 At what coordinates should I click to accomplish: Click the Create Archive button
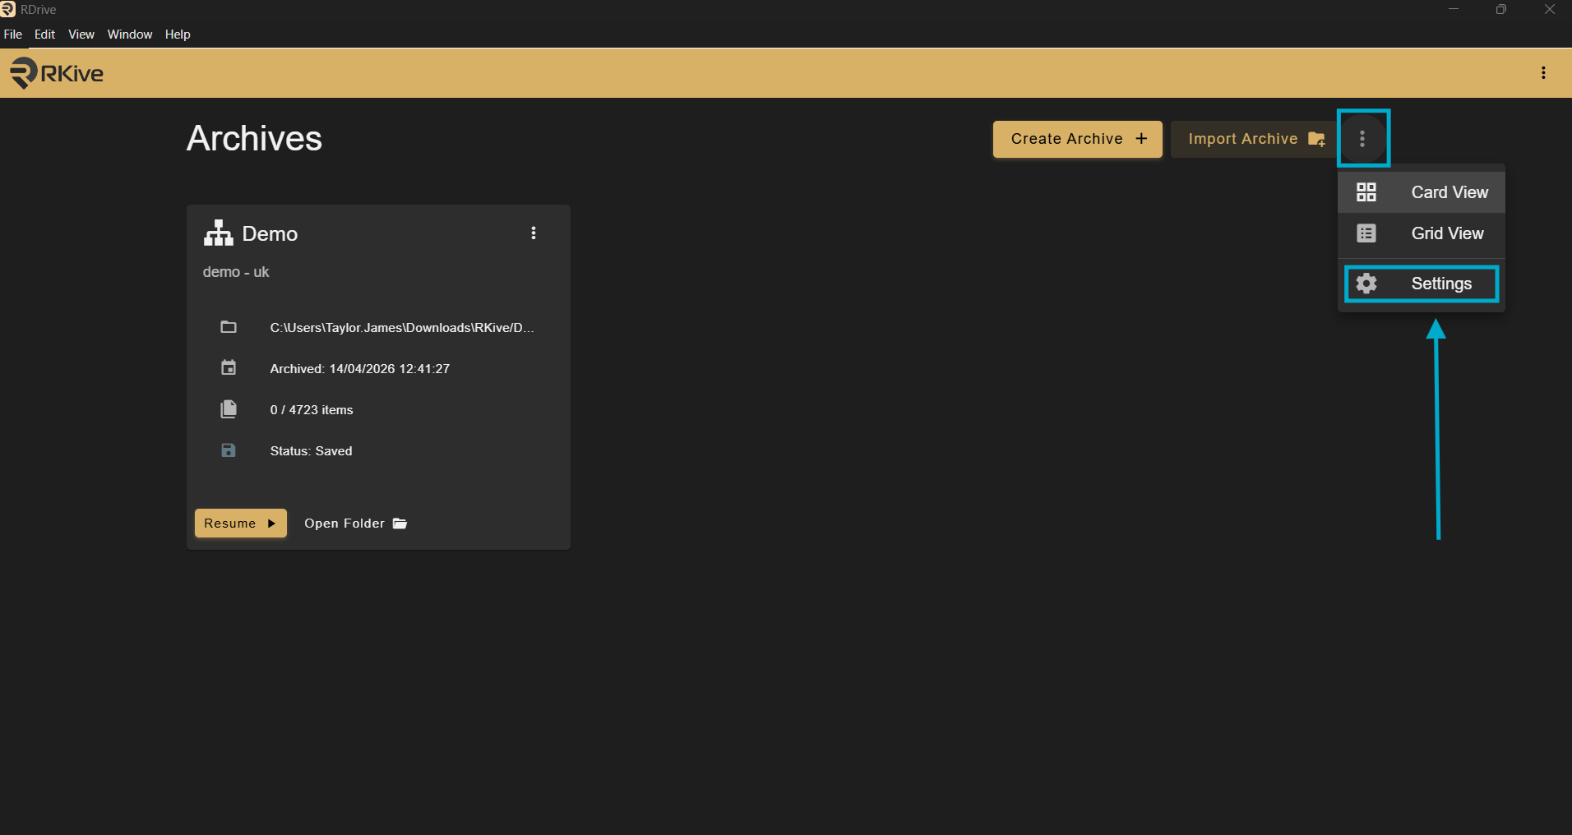1078,139
